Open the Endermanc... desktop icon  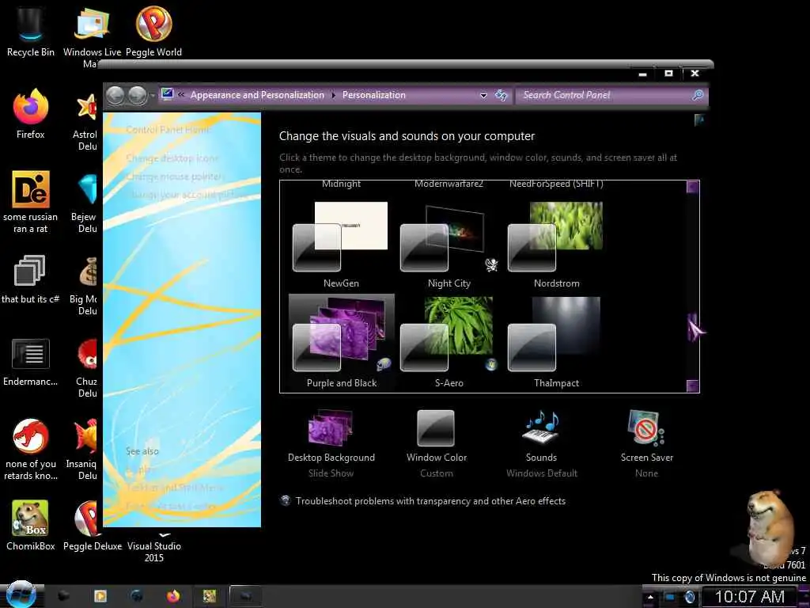[x=31, y=362]
